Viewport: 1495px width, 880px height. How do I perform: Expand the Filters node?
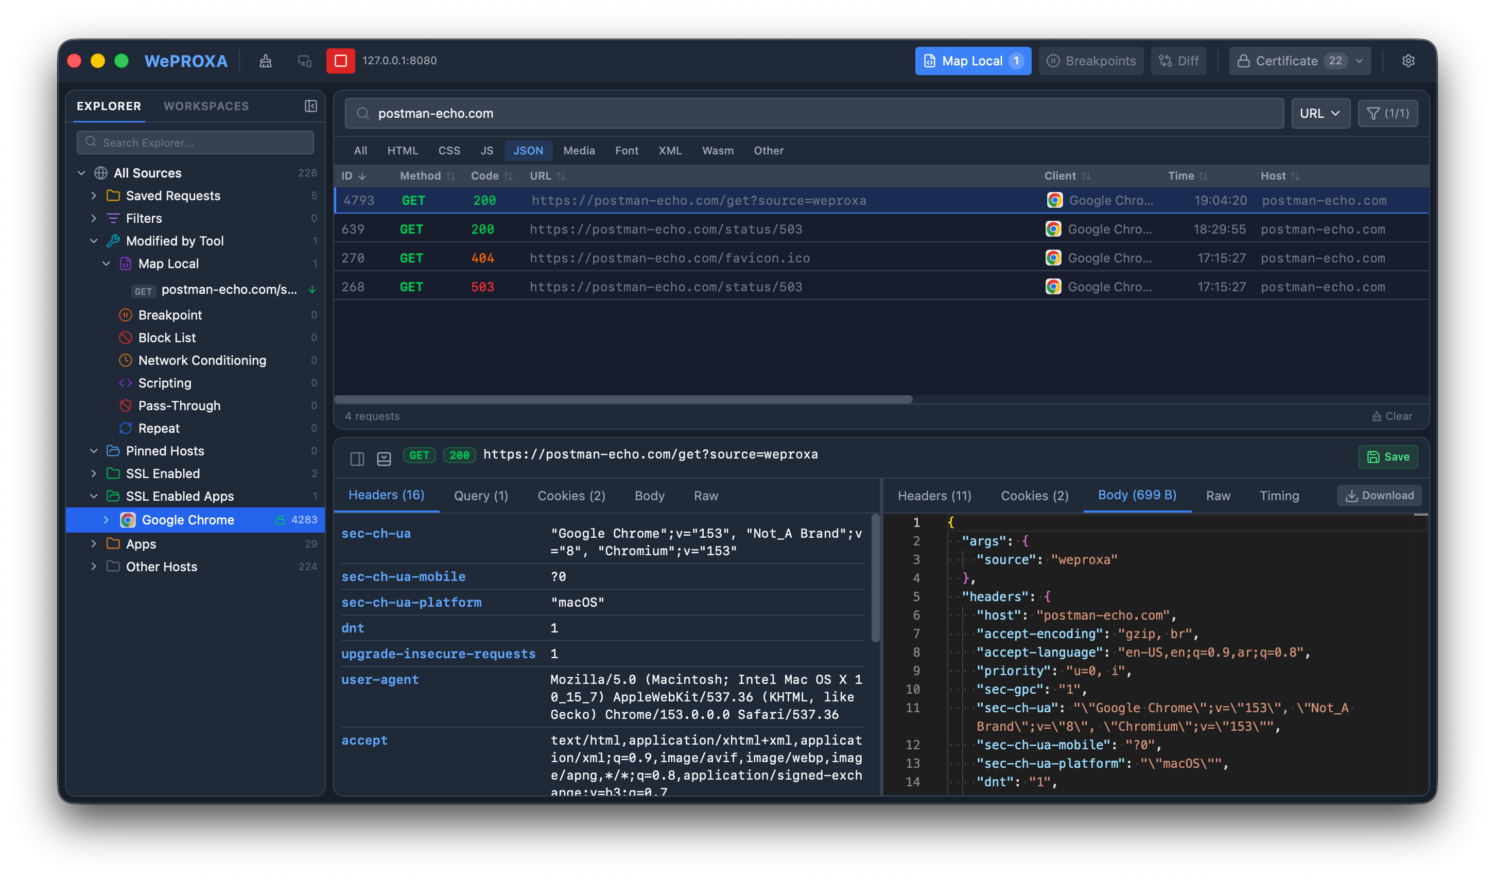93,218
